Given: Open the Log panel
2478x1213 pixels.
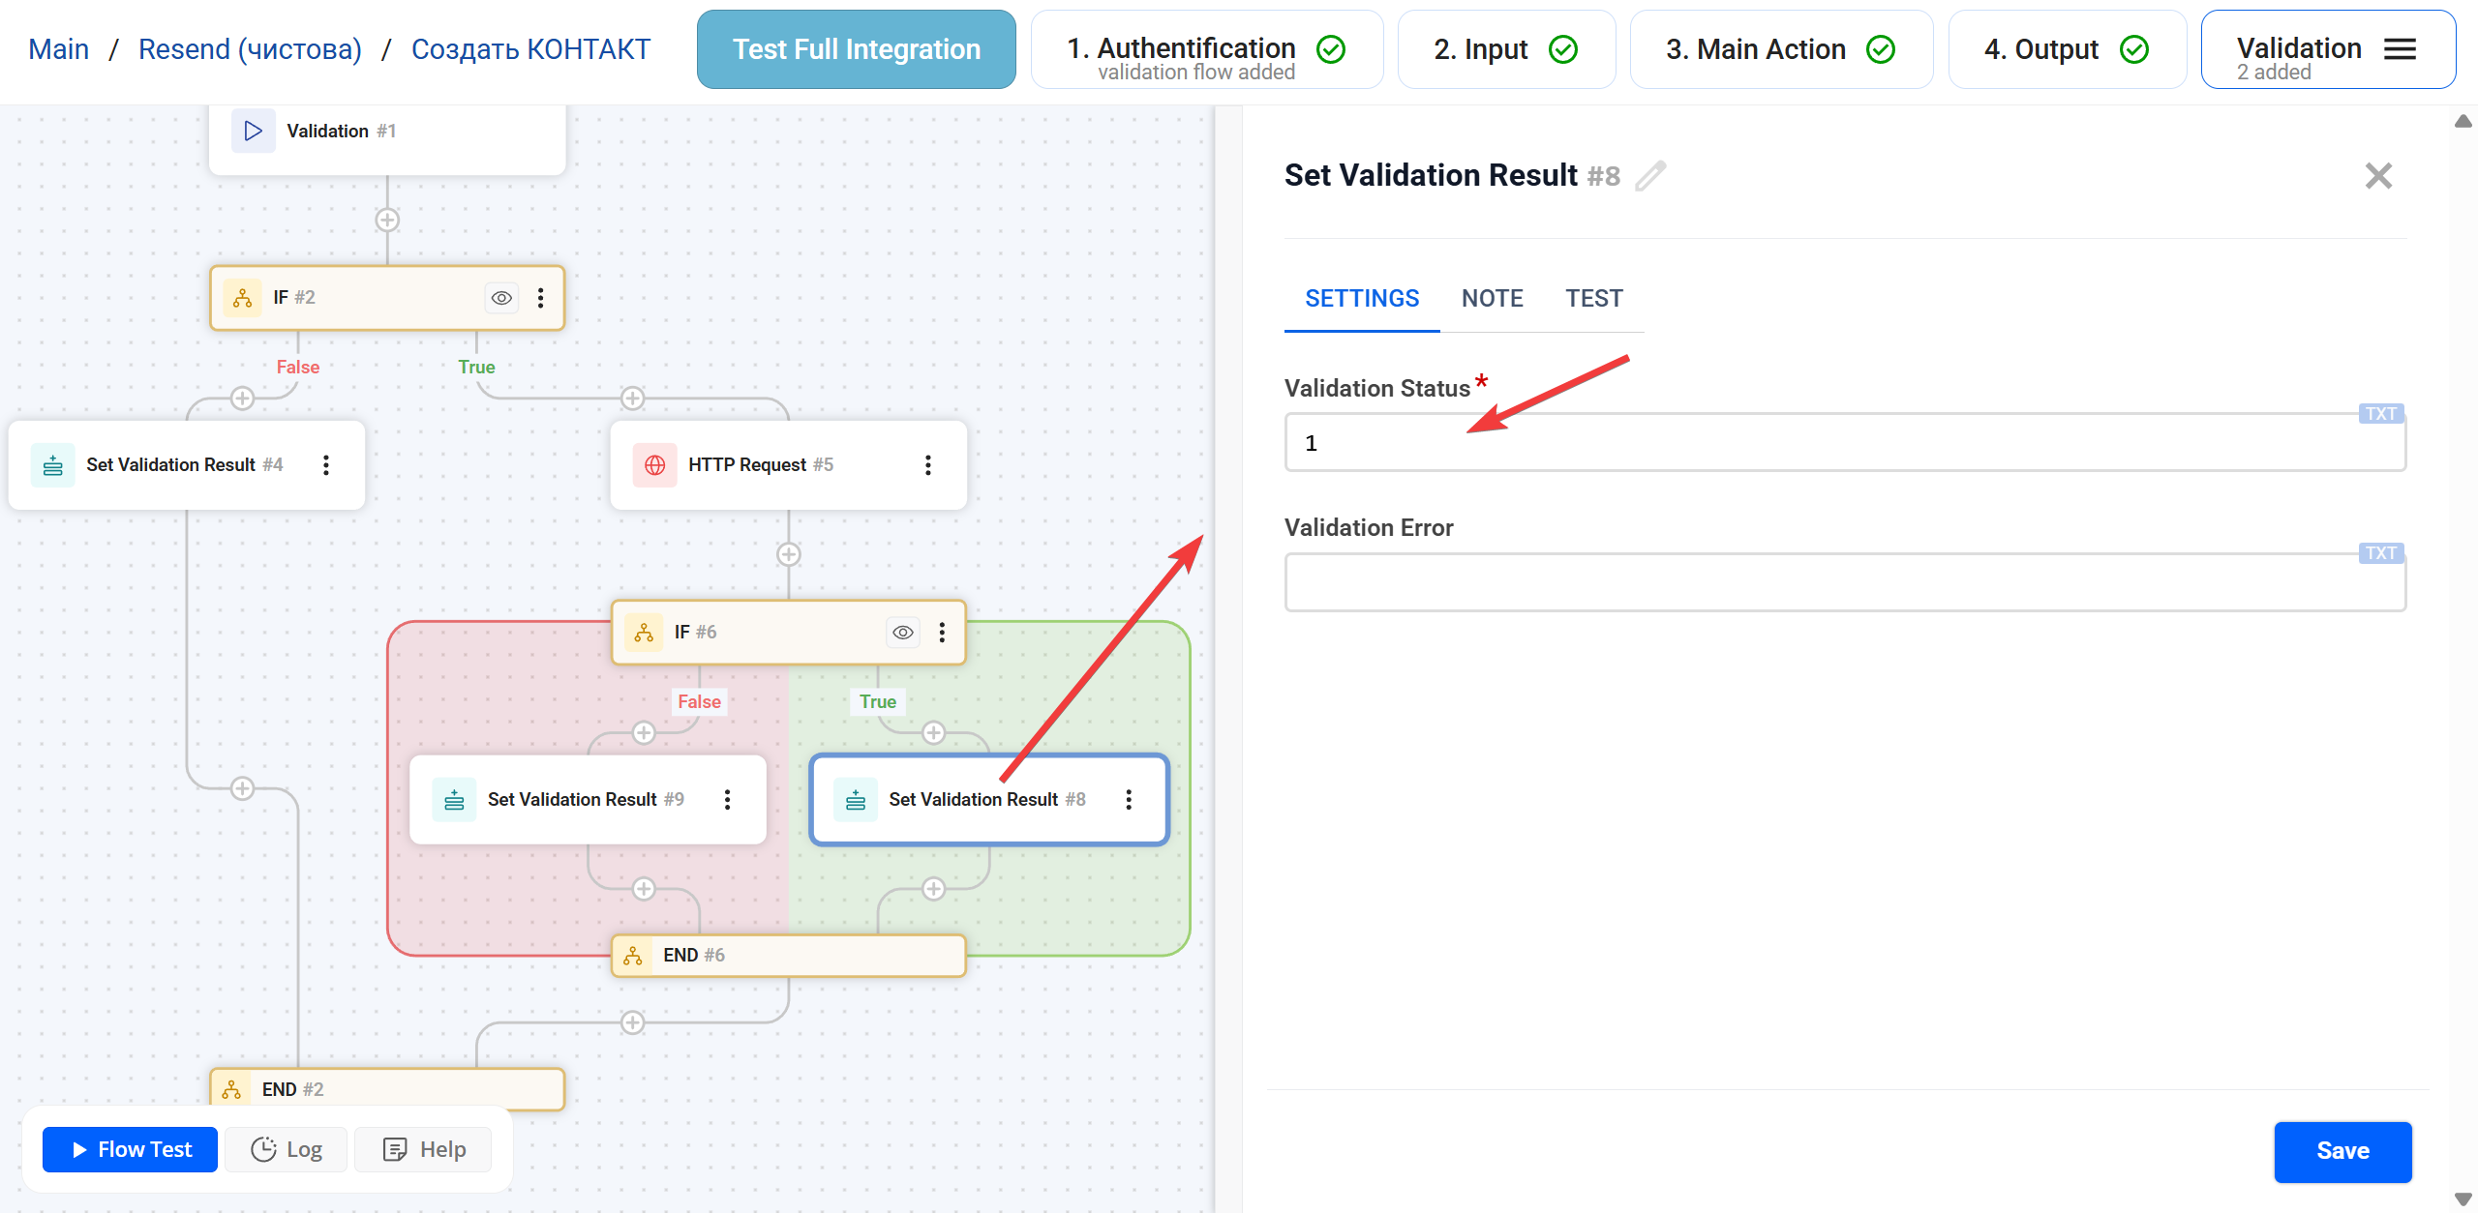Looking at the screenshot, I should coord(286,1149).
